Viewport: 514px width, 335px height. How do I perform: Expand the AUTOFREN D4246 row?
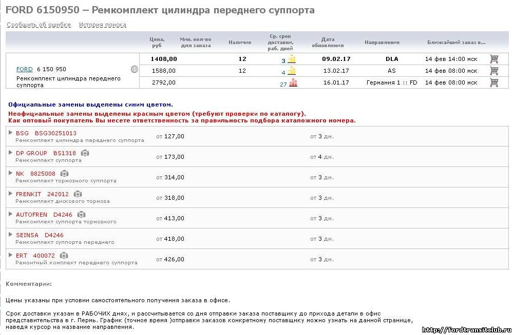tap(10, 214)
